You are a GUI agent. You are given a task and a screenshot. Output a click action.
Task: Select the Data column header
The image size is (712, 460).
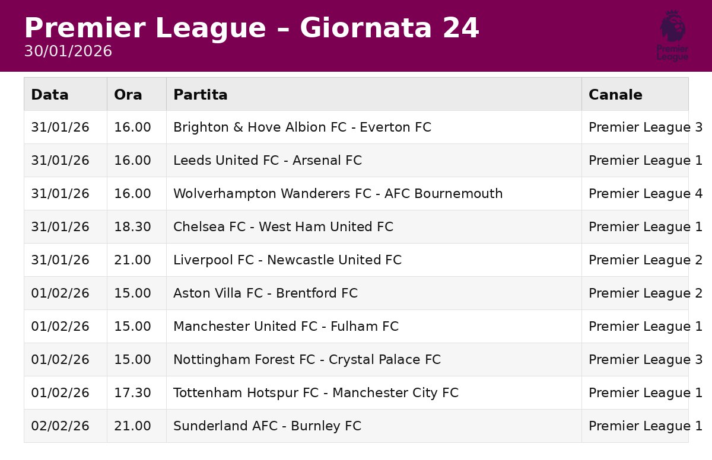[65, 94]
